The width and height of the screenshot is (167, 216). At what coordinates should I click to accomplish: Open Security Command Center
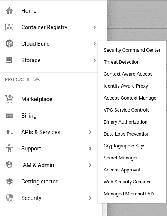click(x=132, y=50)
